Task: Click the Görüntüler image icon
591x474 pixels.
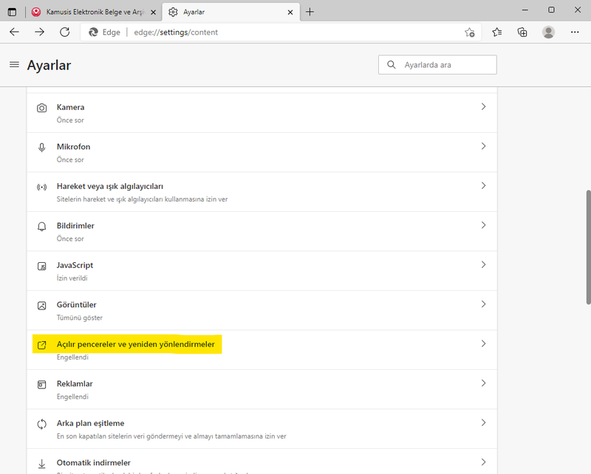Action: tap(41, 305)
